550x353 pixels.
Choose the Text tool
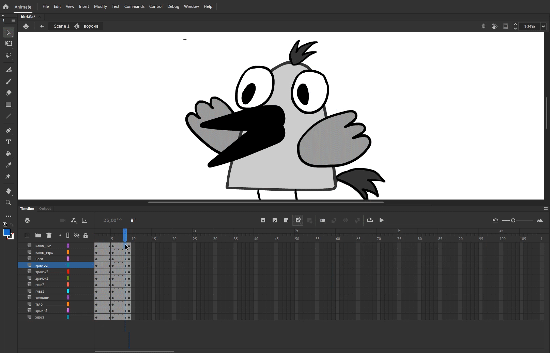pyautogui.click(x=9, y=142)
